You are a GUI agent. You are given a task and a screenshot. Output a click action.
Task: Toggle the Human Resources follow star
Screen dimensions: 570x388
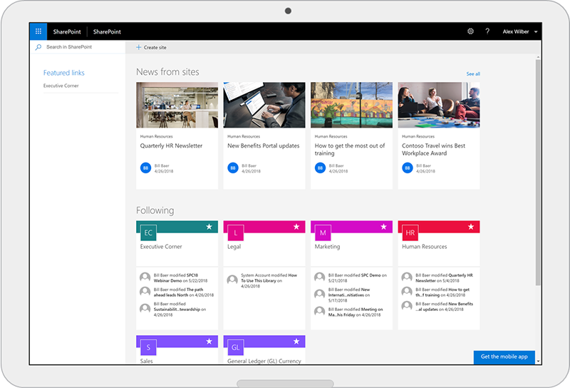[471, 227]
